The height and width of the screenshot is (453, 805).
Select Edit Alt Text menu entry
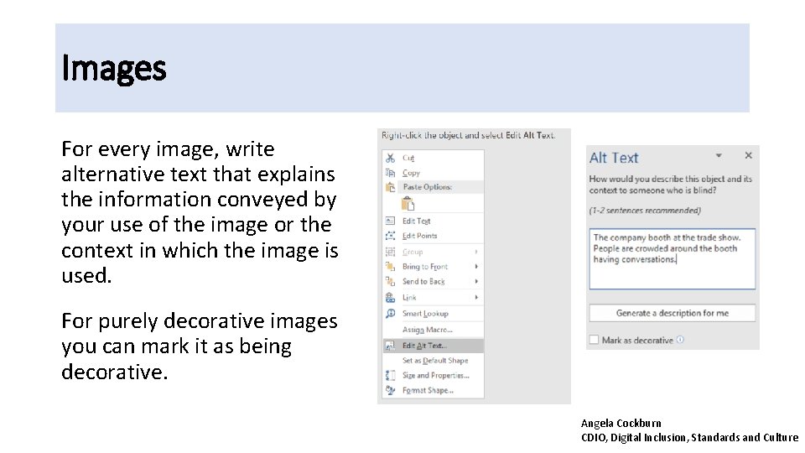(434, 346)
